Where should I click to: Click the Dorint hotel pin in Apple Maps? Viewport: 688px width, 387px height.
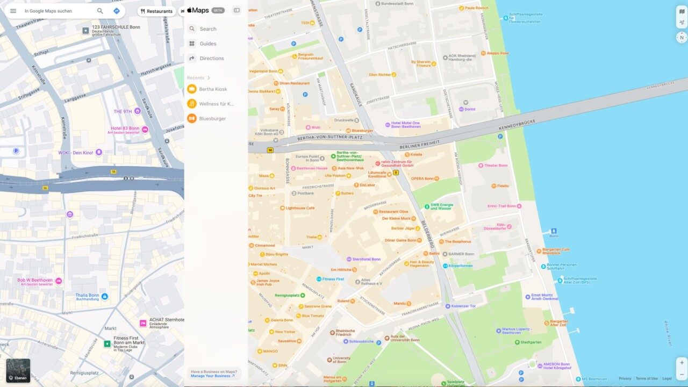click(x=461, y=109)
